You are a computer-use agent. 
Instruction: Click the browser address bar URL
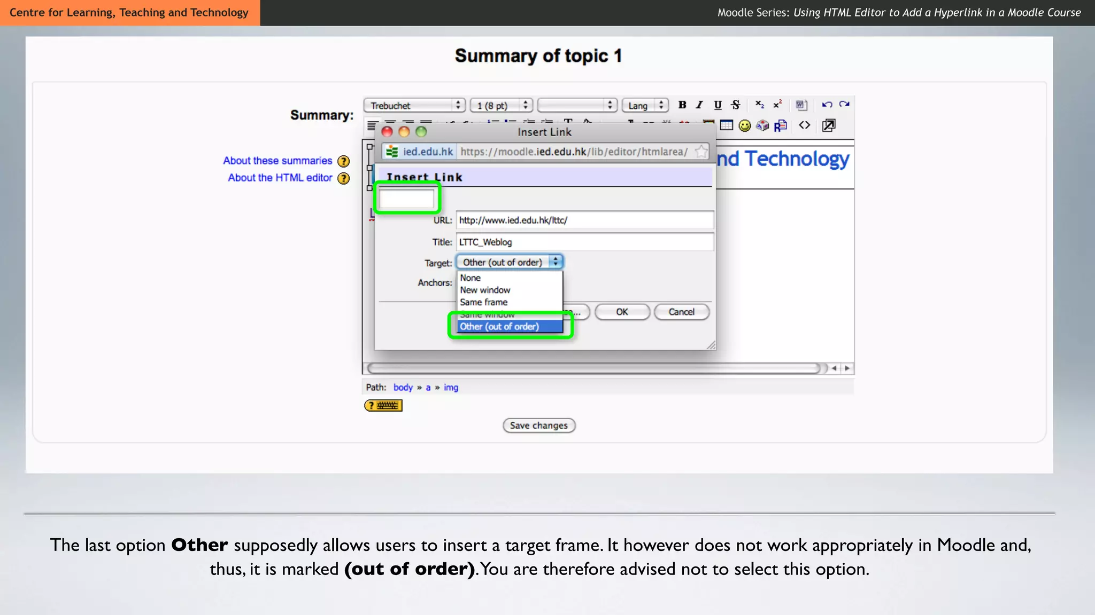click(574, 152)
